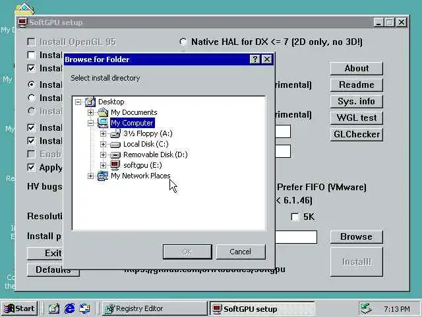
Task: Select My Documents in folder tree
Action: point(134,112)
